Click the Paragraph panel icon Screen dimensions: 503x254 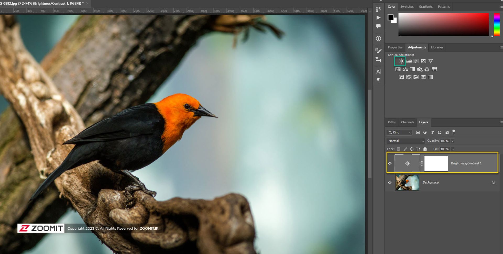click(x=378, y=80)
